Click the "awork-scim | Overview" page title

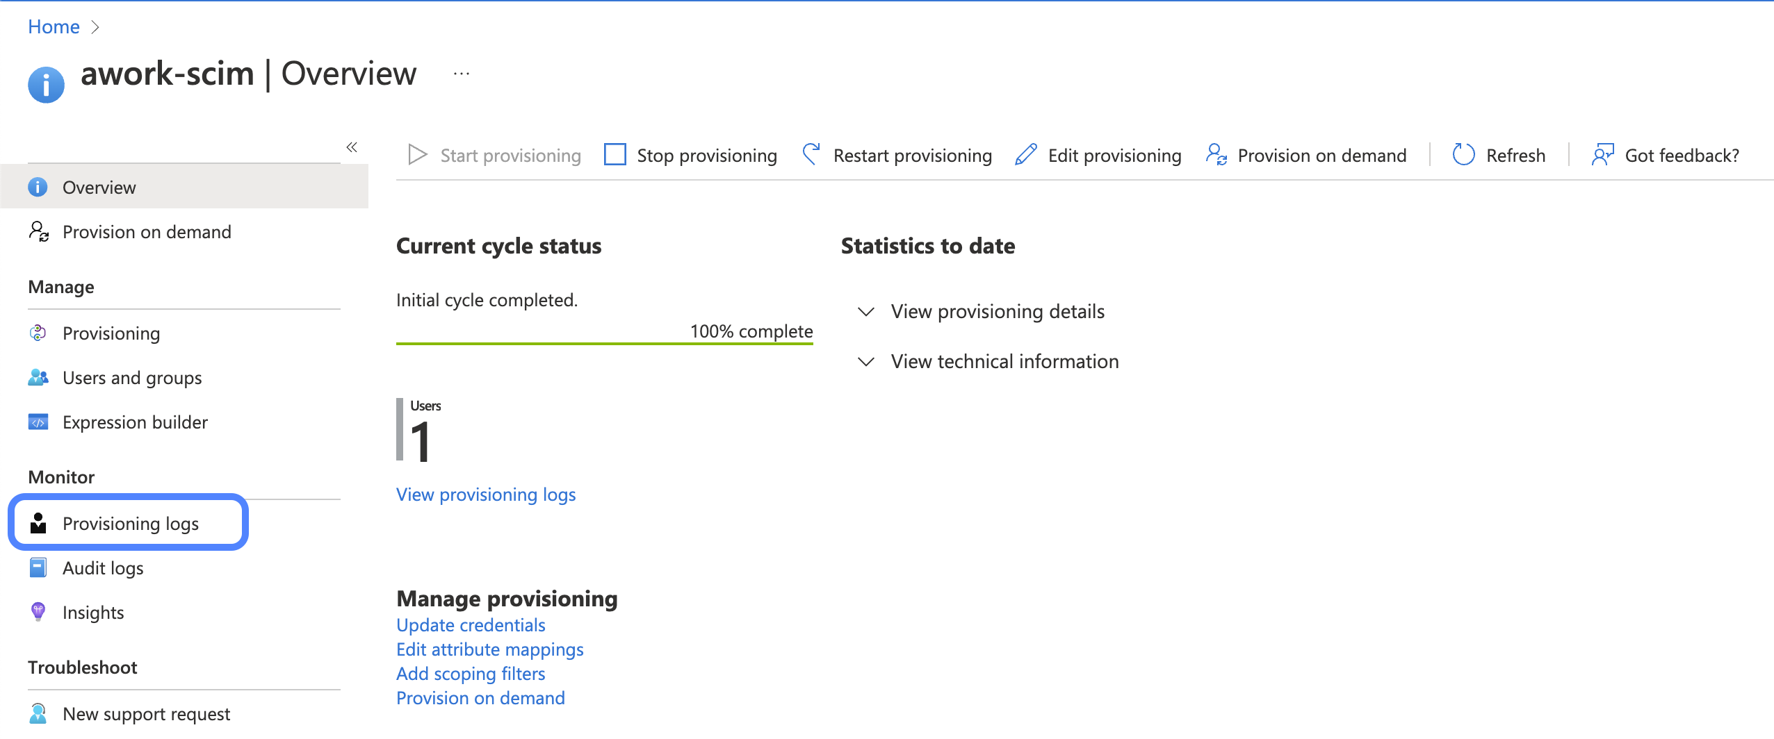click(249, 73)
